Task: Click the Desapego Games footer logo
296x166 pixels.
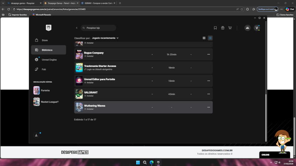Action: (75, 152)
